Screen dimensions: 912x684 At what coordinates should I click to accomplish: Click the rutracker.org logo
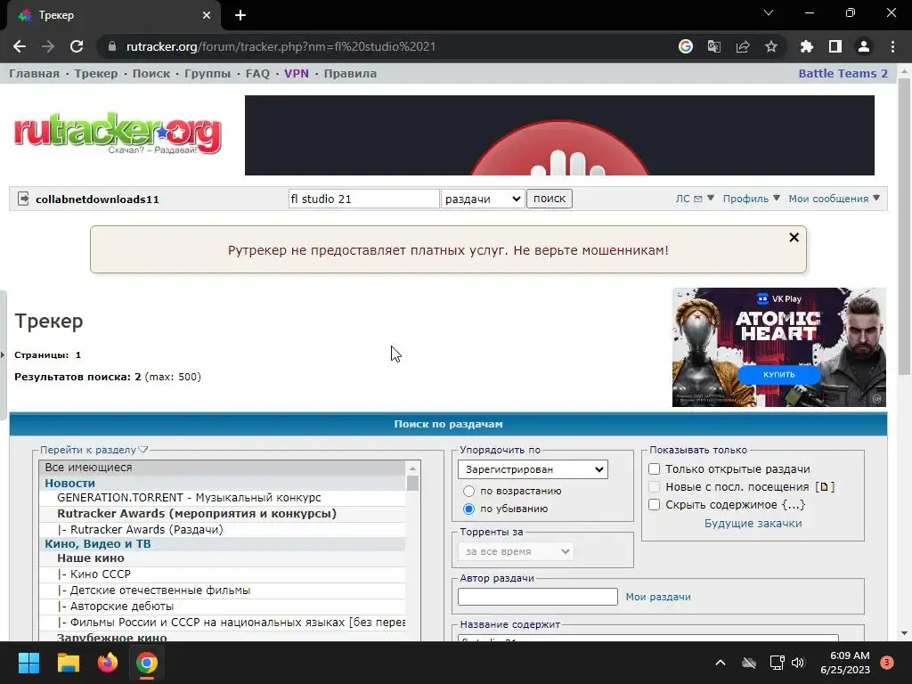(118, 134)
